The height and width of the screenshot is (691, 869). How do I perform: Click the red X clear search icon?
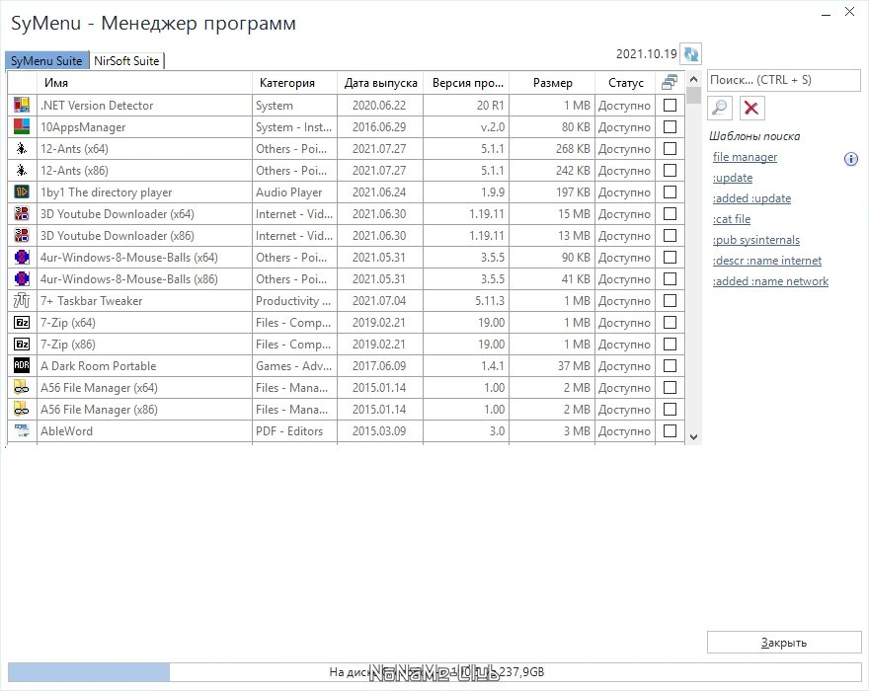coord(751,108)
